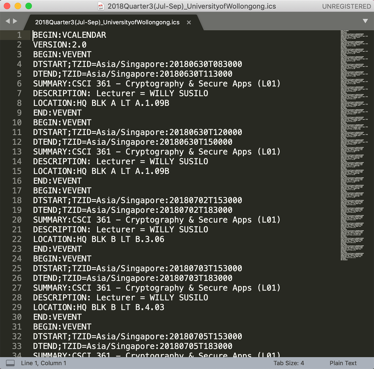This screenshot has height=369, width=374.
Task: Click the minimap code overview
Action: pyautogui.click(x=354, y=145)
